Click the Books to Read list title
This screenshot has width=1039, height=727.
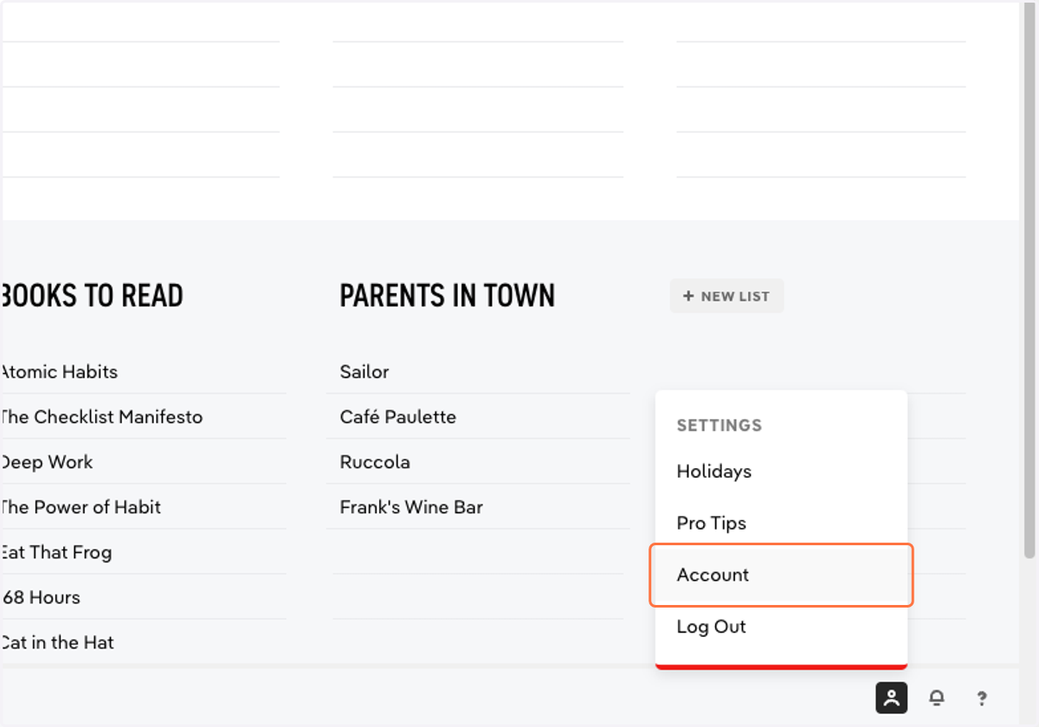pos(92,296)
